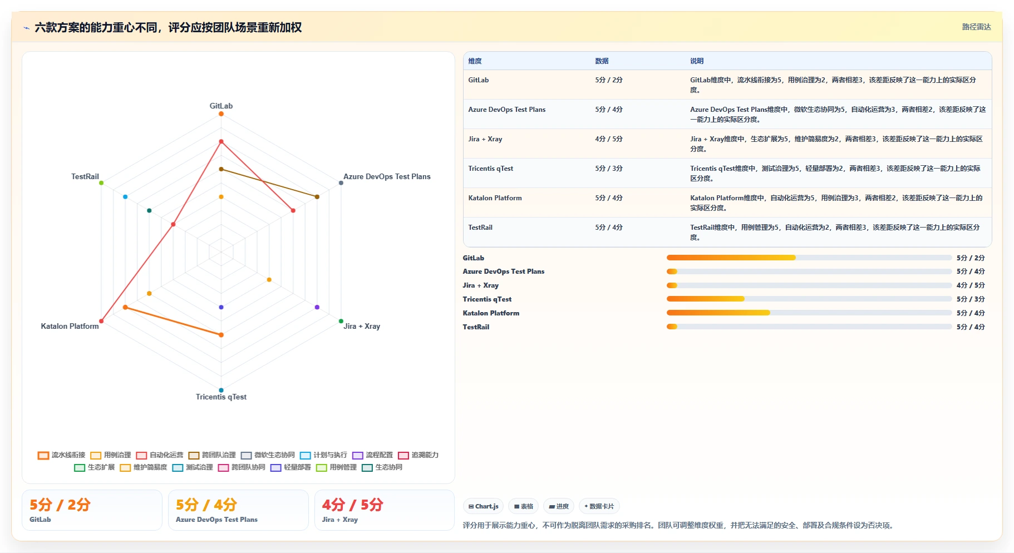Click the 数据卡片 chip
The image size is (1014, 553).
click(599, 506)
